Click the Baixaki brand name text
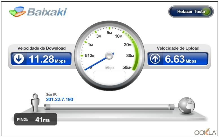219x137 pixels. pyautogui.click(x=47, y=12)
